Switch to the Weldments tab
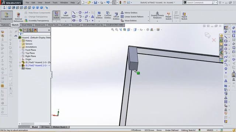 (x=40, y=25)
